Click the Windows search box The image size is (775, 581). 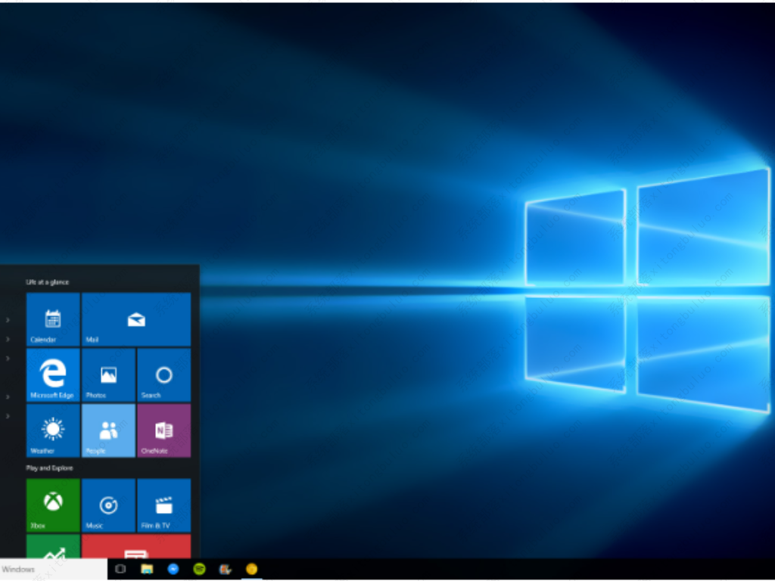(x=53, y=568)
